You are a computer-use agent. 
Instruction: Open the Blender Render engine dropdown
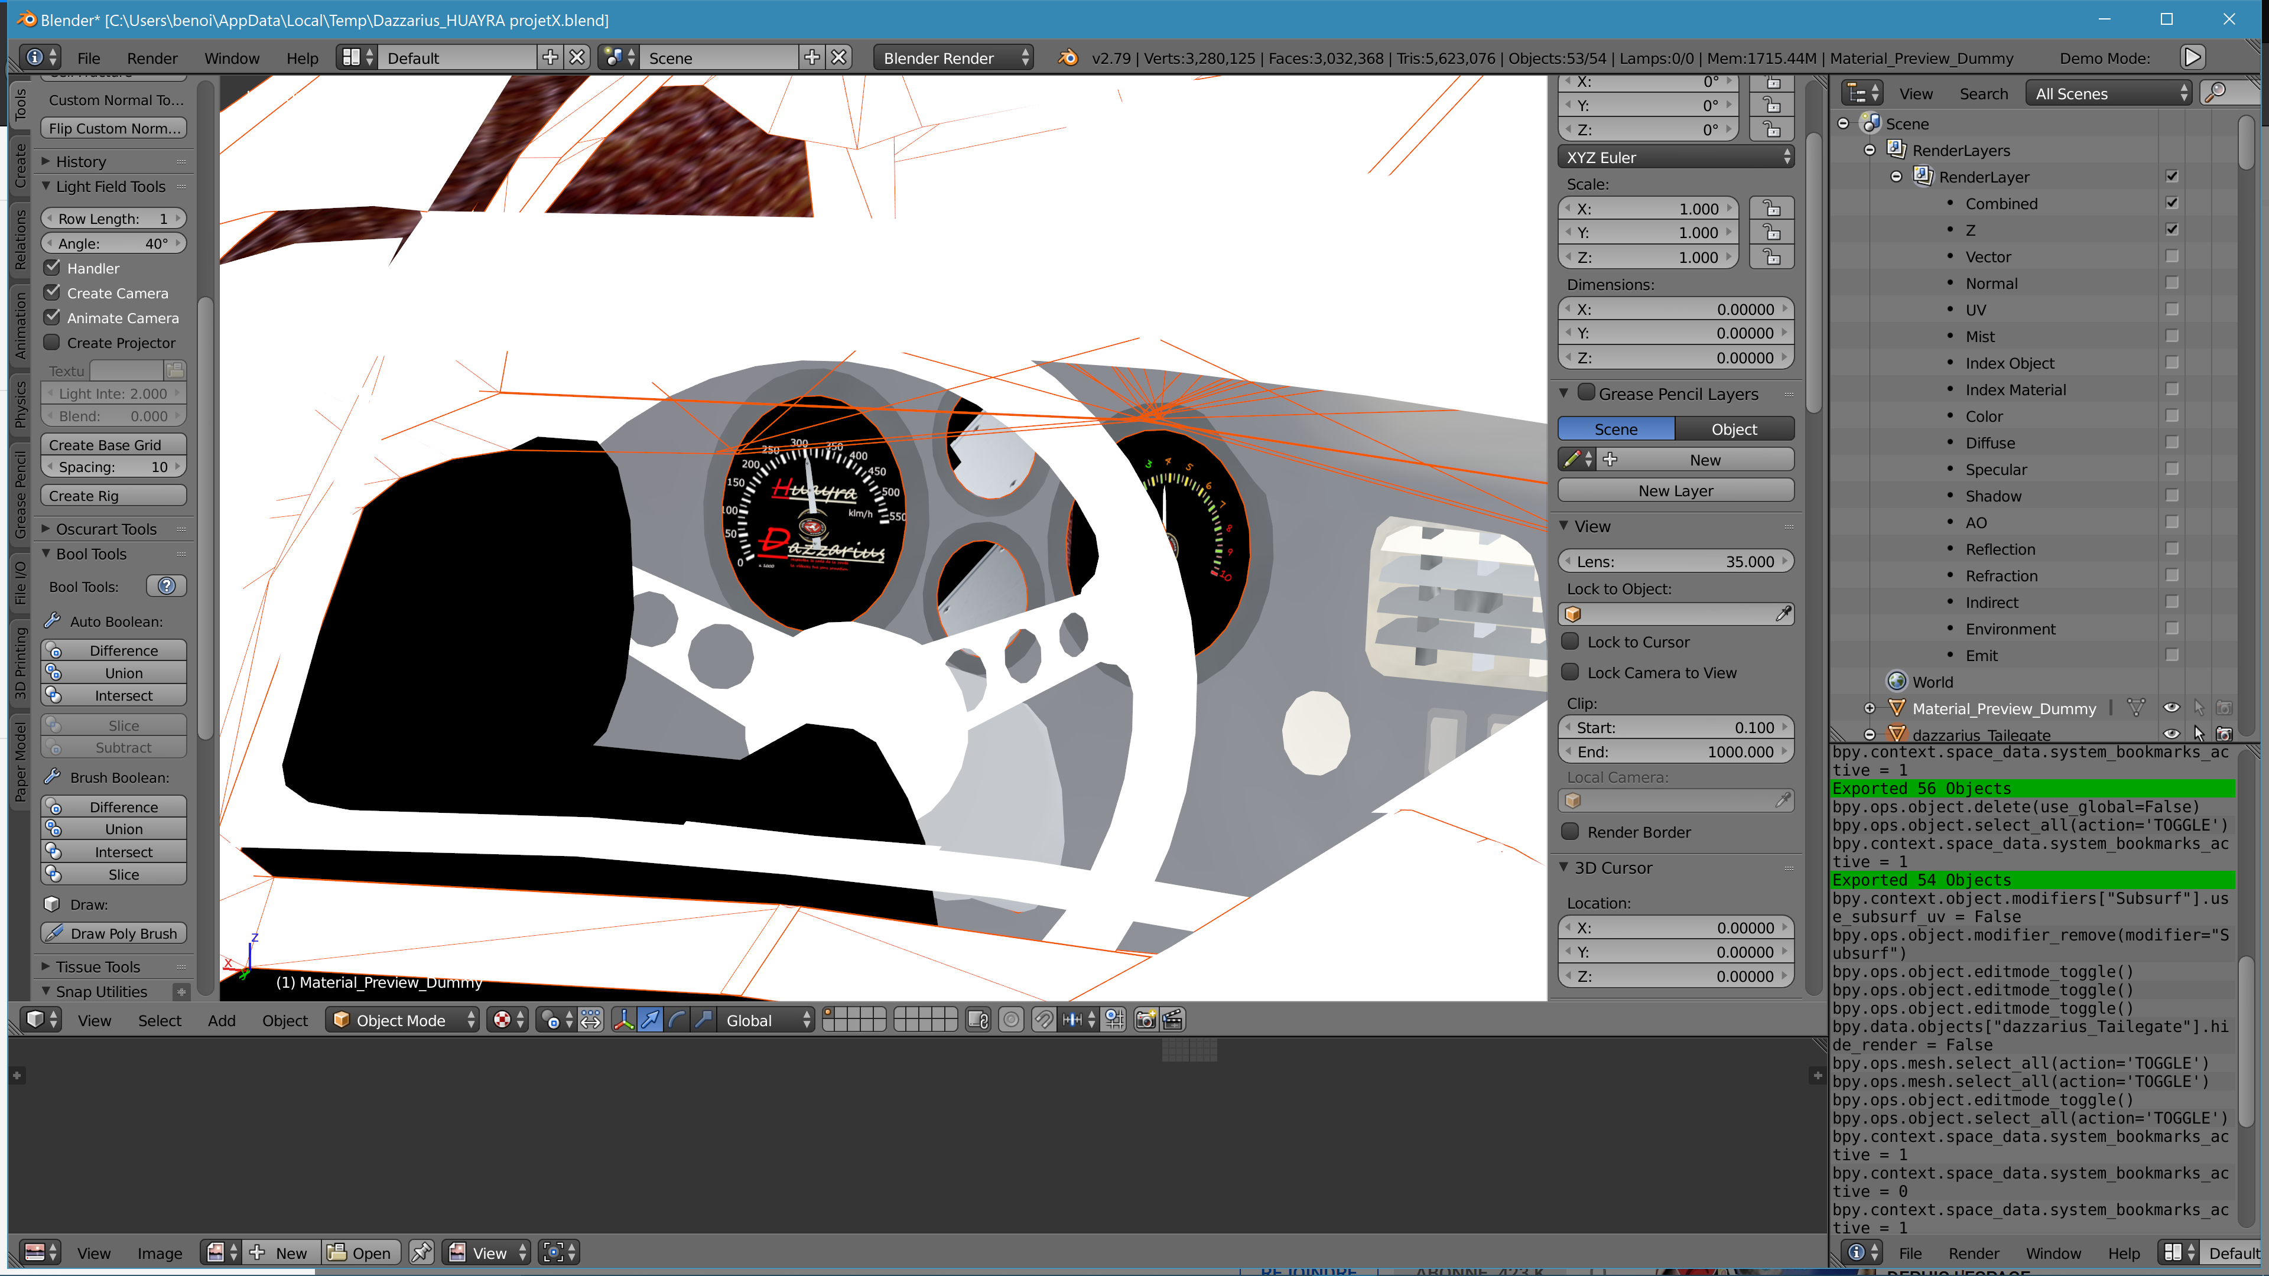[954, 57]
